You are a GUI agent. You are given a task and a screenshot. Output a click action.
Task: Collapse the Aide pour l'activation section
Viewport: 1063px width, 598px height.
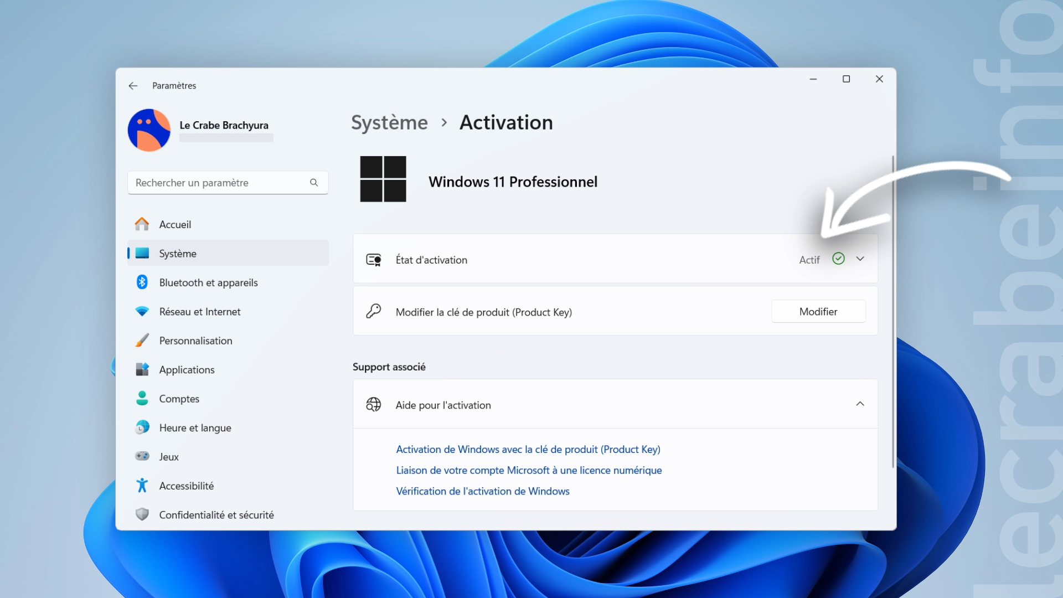pos(860,404)
